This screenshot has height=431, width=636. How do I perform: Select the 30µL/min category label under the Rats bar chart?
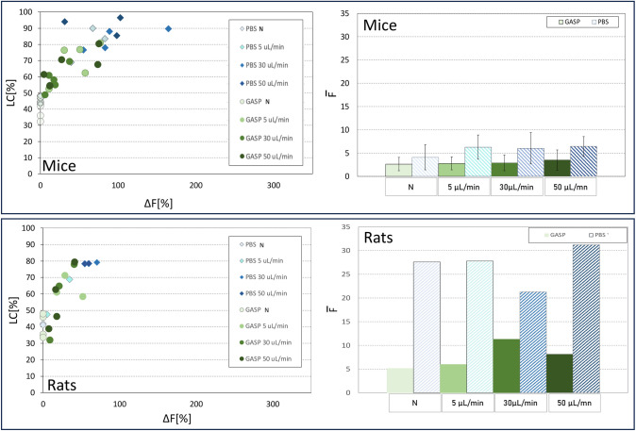520,404
